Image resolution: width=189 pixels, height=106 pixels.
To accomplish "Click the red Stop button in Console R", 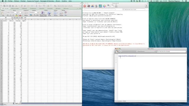I will 85,6.
